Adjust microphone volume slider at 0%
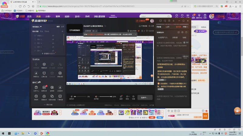Screen dimensions: 243x136 pos(80,96)
